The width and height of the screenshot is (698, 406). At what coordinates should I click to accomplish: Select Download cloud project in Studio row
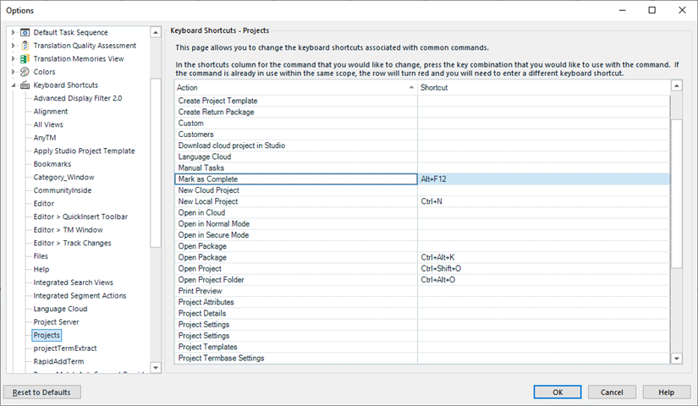(x=422, y=145)
